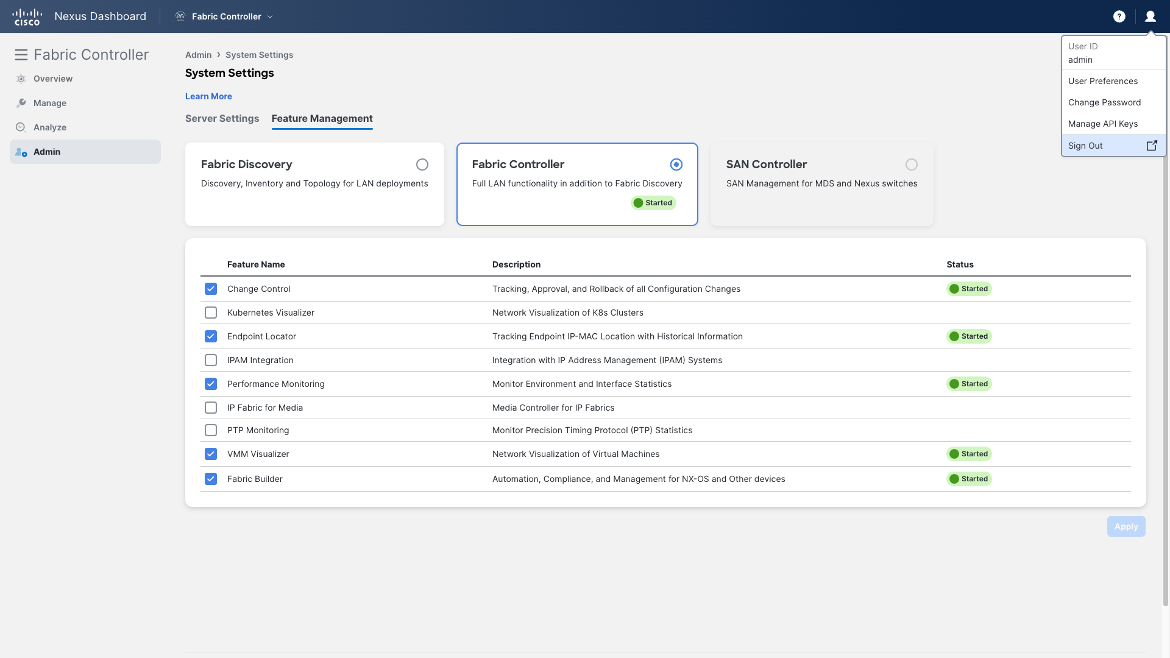
Task: Click the Started badge in Fabric Builder row
Action: [x=969, y=479]
